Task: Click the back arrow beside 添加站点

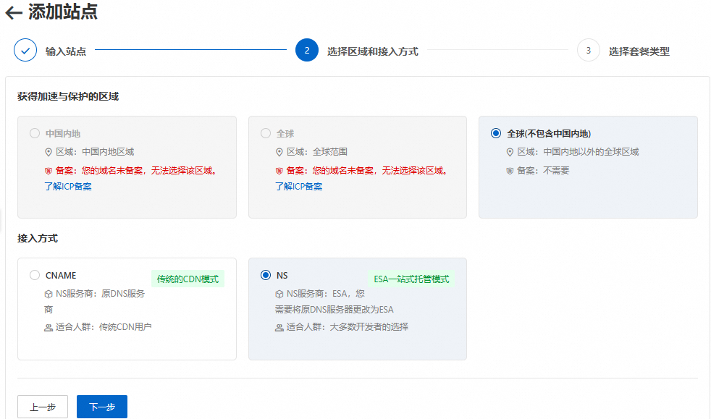Action: click(x=14, y=13)
